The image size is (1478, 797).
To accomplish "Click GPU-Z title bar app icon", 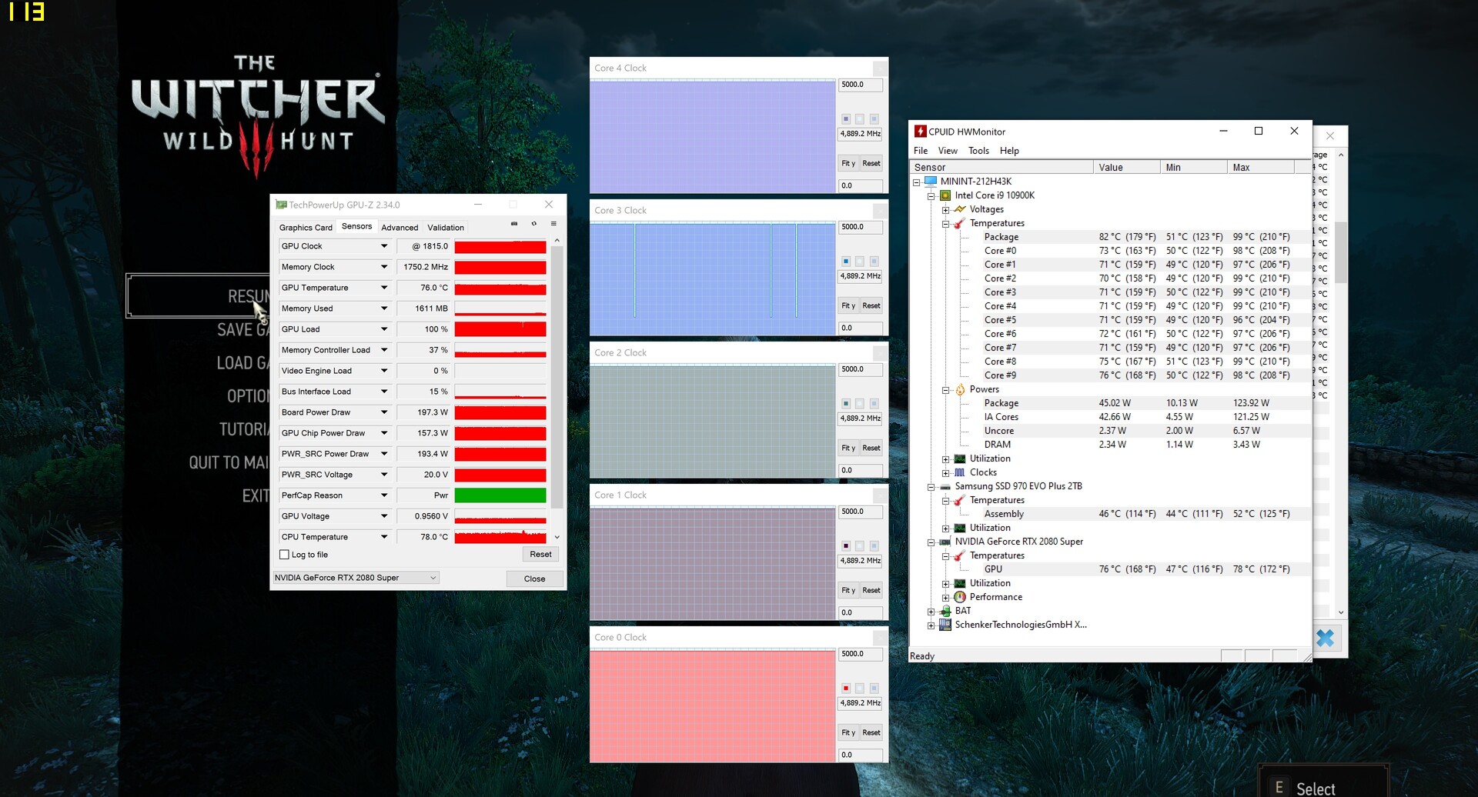I will coord(281,205).
